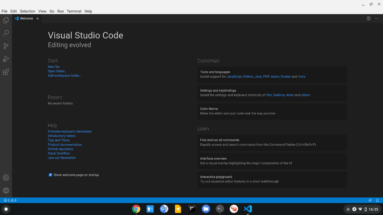Open the Edit menu
383x215 pixels.
click(13, 11)
